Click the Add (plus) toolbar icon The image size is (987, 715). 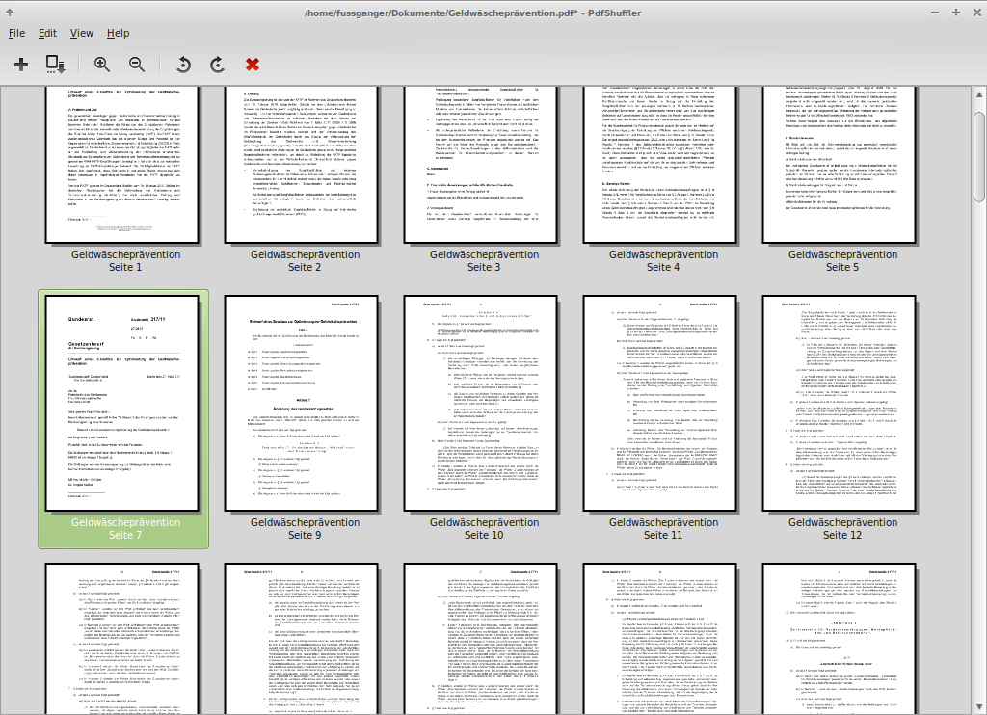coord(21,65)
